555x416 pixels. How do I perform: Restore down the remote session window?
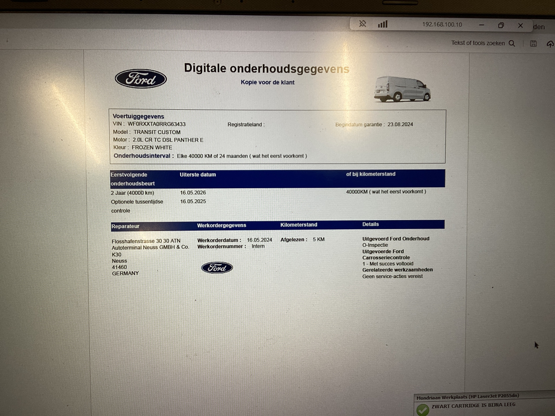(x=501, y=25)
